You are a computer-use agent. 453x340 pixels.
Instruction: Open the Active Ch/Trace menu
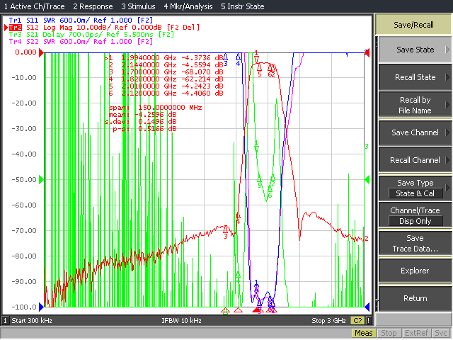34,6
